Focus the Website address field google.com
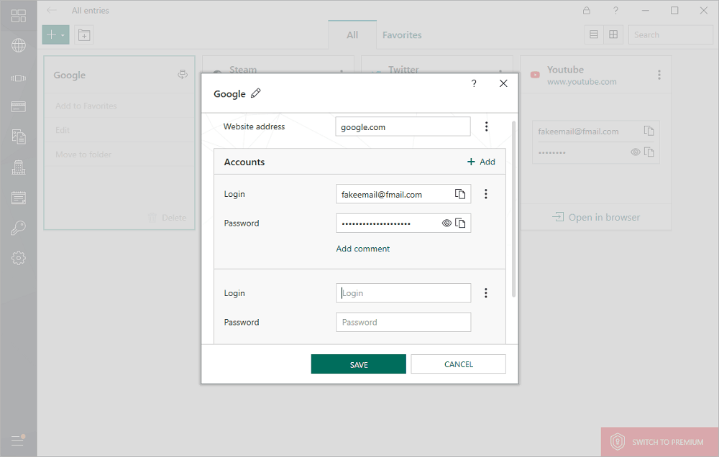Image resolution: width=719 pixels, height=457 pixels. pos(403,126)
